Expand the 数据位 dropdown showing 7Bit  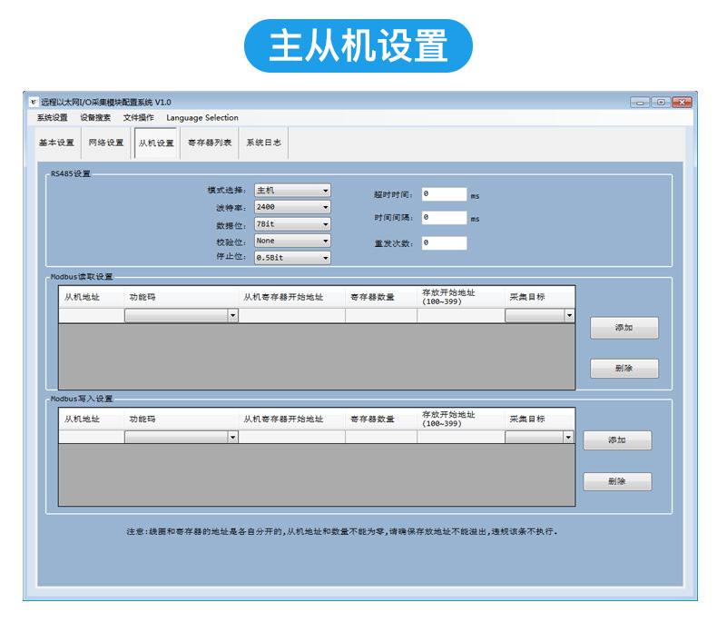292,224
